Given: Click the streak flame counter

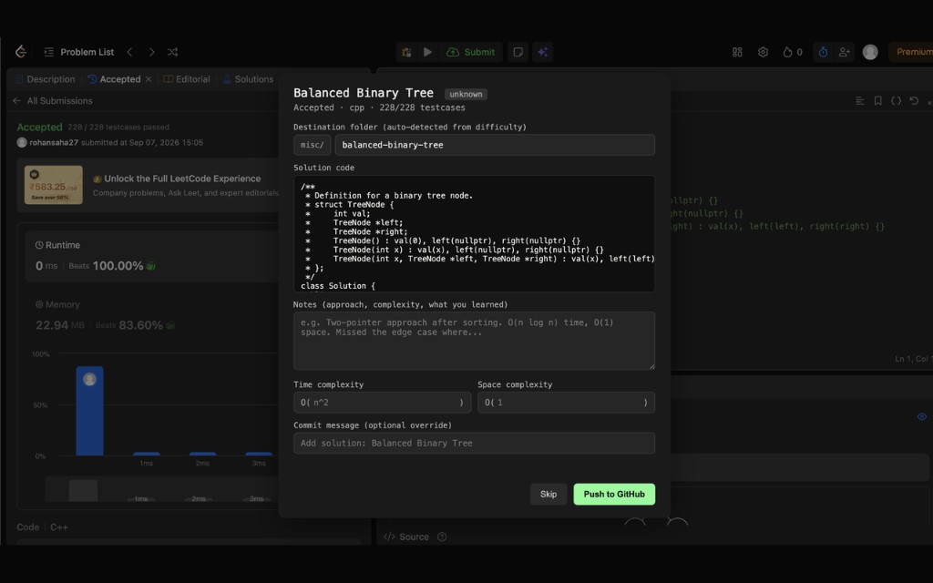Looking at the screenshot, I should point(793,52).
